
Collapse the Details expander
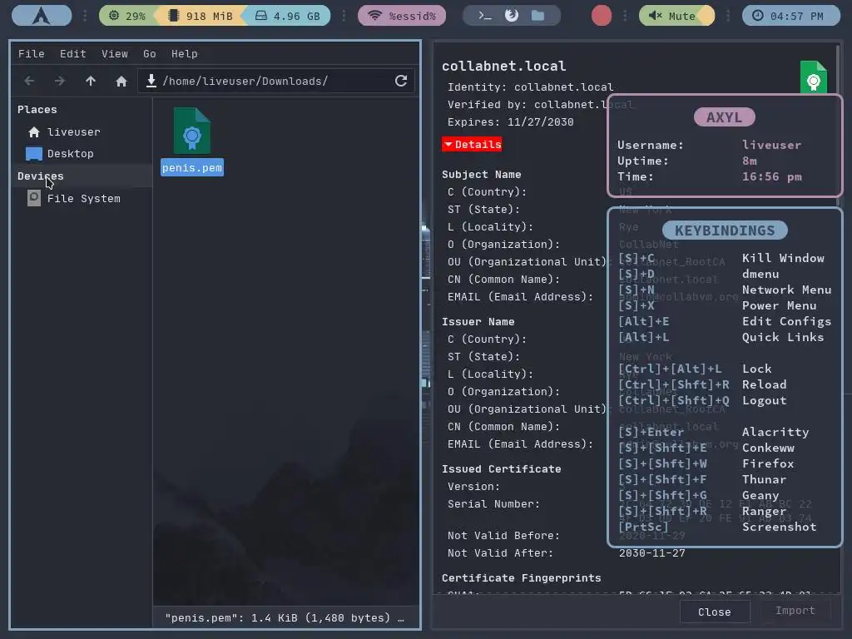coord(472,144)
